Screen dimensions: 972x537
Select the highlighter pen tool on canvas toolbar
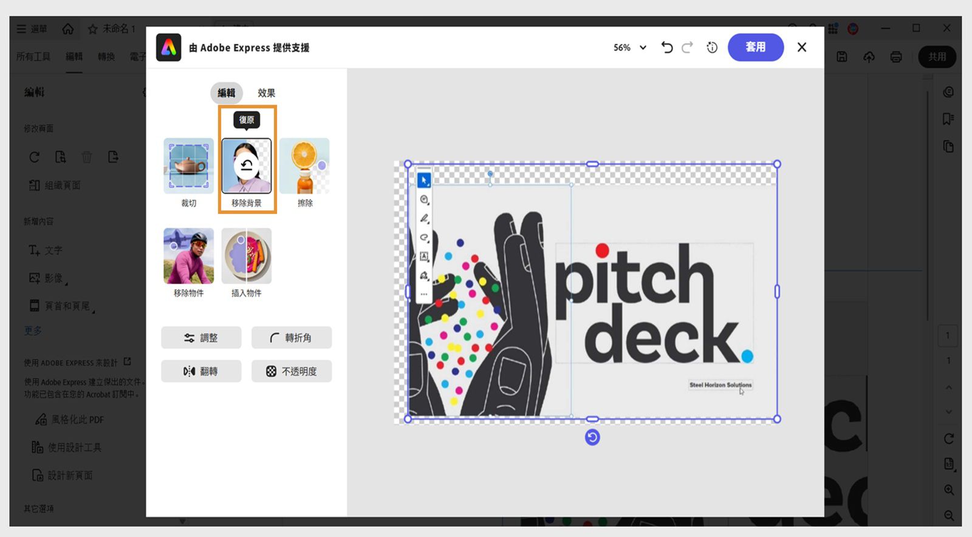pos(424,219)
